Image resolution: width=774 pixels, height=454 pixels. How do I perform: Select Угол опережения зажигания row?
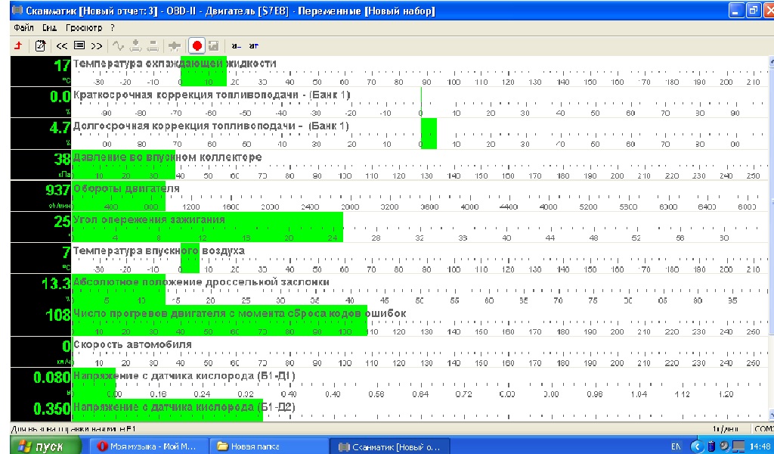(389, 227)
